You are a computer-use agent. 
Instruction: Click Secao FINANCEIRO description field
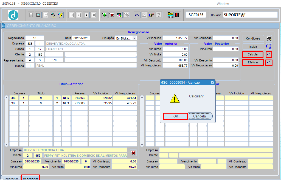91,49
